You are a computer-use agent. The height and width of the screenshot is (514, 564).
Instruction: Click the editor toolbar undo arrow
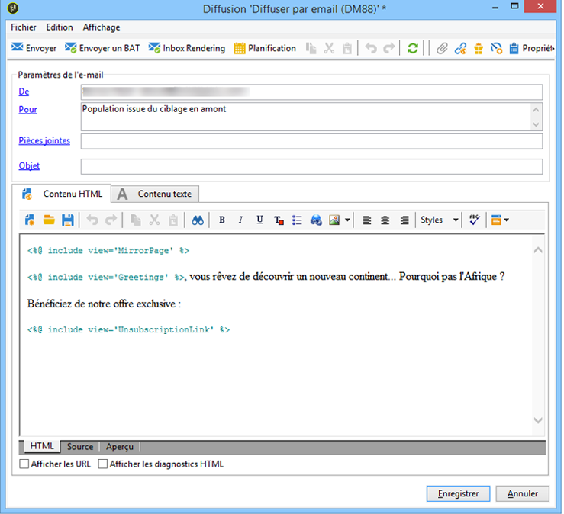pos(92,220)
